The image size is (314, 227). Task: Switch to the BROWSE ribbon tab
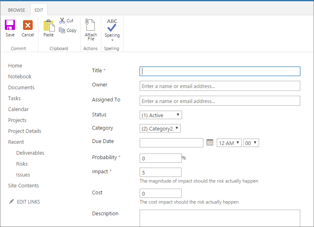click(x=17, y=10)
